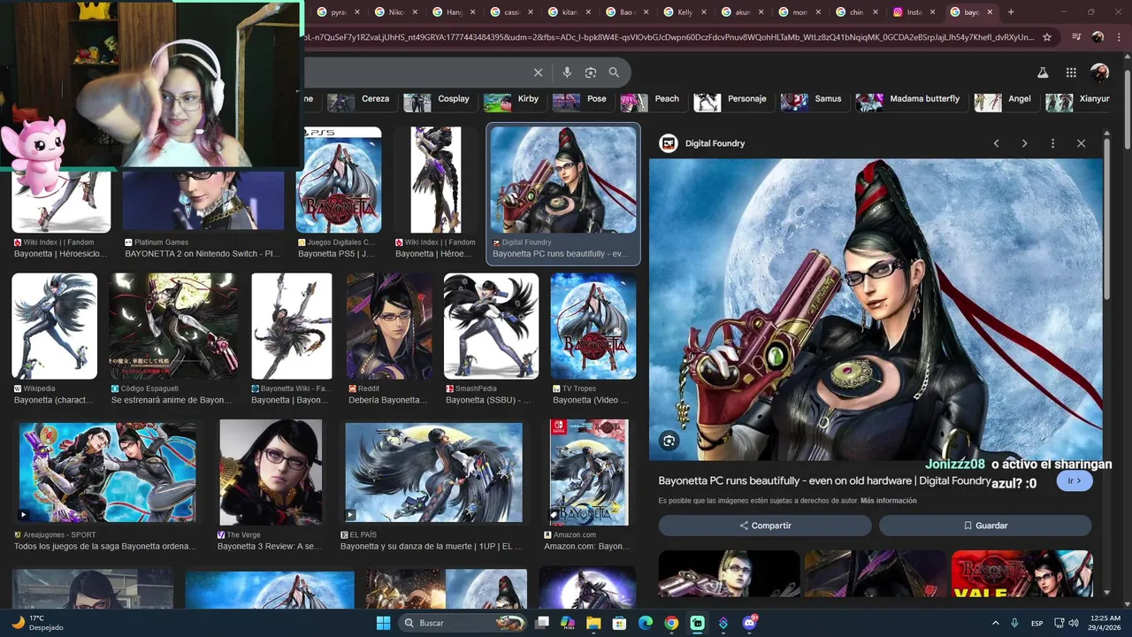Open File Explorer from the taskbar
Screen dimensions: 1132x637
point(594,623)
